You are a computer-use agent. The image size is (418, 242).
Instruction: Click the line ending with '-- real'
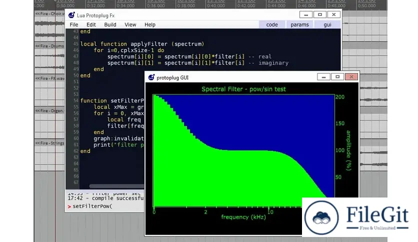pos(189,56)
